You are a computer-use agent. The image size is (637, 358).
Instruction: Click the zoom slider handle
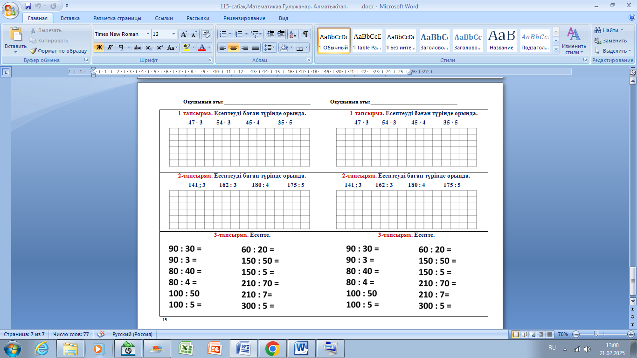596,334
